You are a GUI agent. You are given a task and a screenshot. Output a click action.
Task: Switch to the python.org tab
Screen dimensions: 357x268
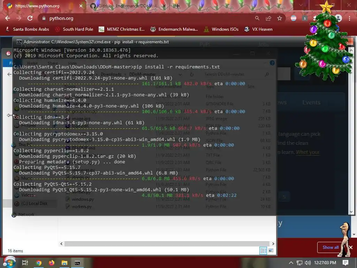[43, 6]
